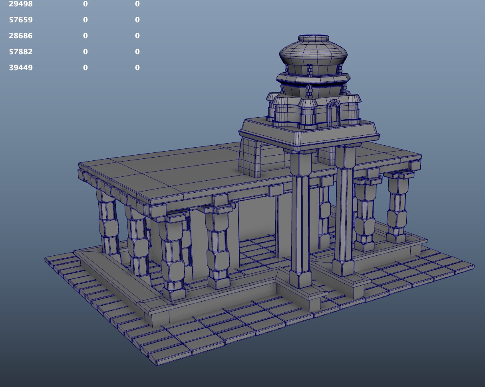
Task: Select the leftmost pillar of the hall
Action: coord(107,223)
